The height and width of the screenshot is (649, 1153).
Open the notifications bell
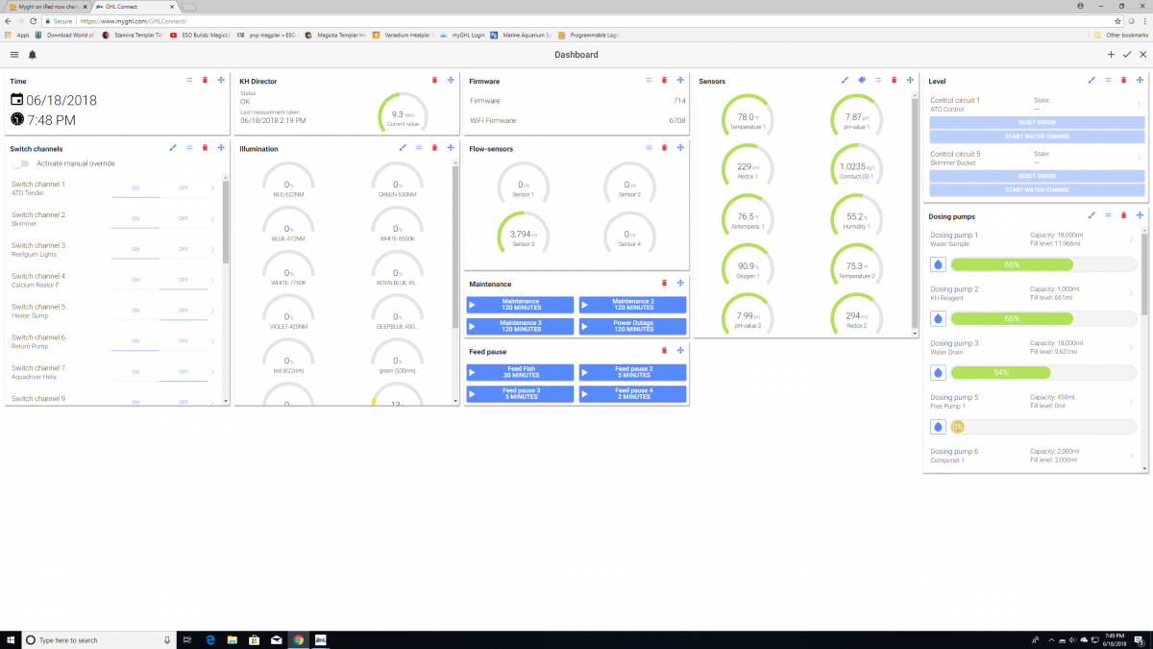[x=33, y=55]
